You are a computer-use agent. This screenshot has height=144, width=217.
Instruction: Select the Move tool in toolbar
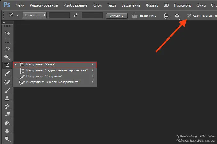click(x=7, y=33)
